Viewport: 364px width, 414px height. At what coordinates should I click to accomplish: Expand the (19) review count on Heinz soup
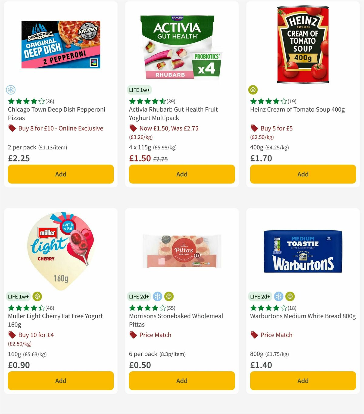click(293, 101)
